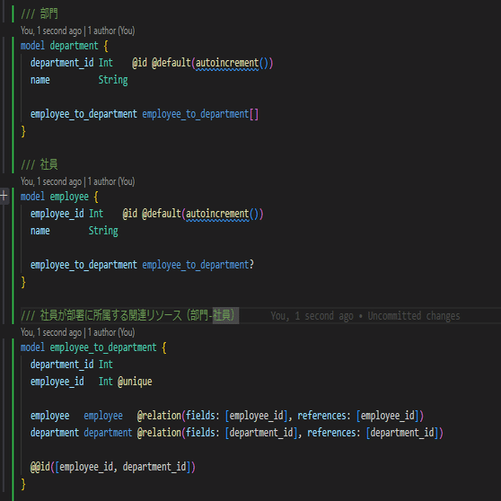Click 'references: [employee_id]' argument
Screen dimensions: 501x501
click(358, 416)
